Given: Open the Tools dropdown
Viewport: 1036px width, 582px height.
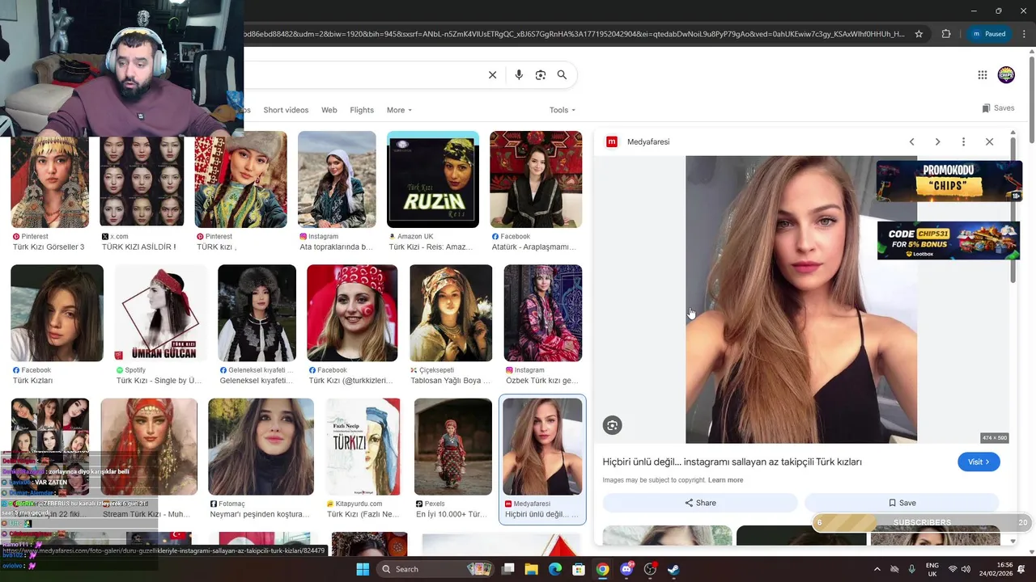Looking at the screenshot, I should 563,110.
